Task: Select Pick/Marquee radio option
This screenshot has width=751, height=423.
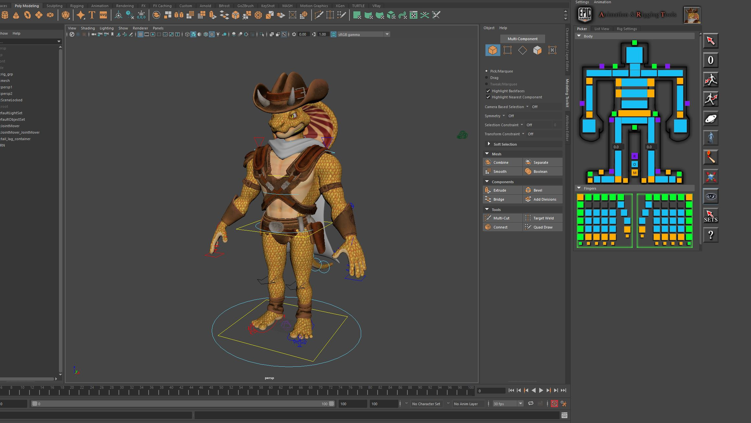Action: point(486,71)
